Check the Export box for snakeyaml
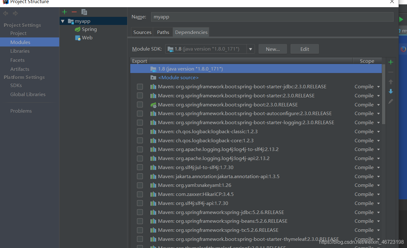This screenshot has width=407, height=248. coord(140,185)
